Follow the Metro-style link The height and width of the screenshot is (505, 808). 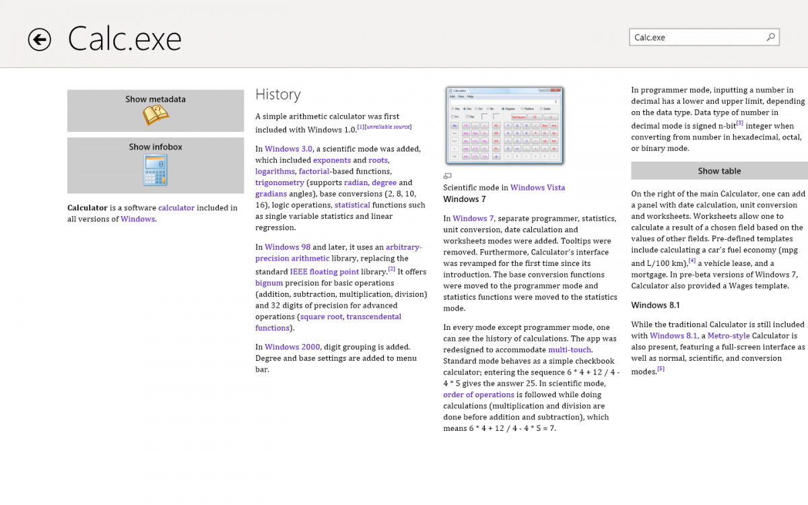click(729, 336)
